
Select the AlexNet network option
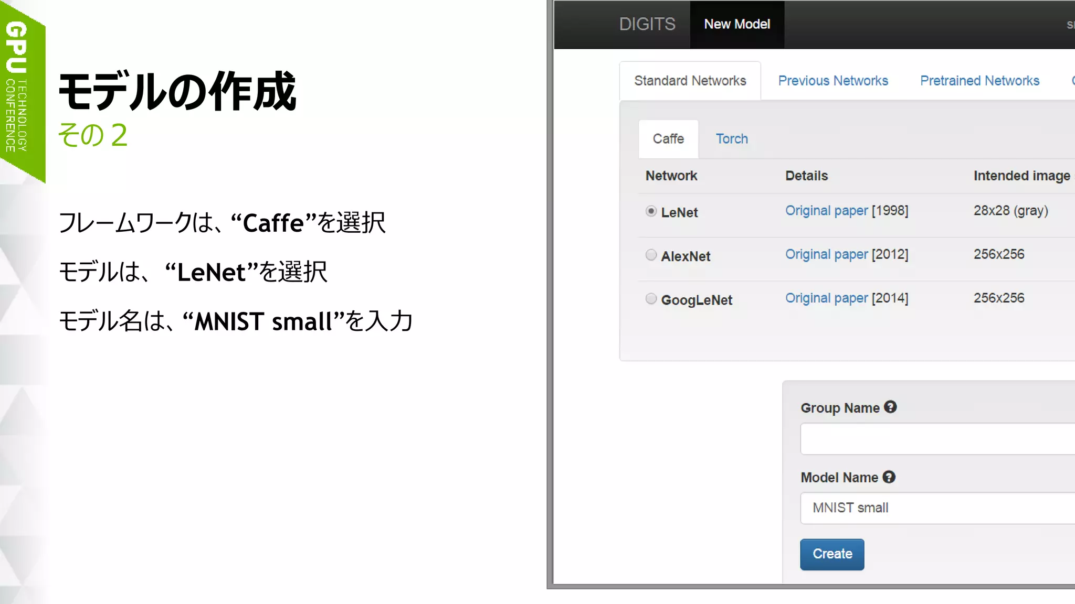pyautogui.click(x=651, y=255)
